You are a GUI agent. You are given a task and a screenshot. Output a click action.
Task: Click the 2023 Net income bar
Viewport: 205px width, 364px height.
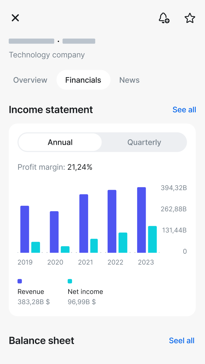coord(152,239)
